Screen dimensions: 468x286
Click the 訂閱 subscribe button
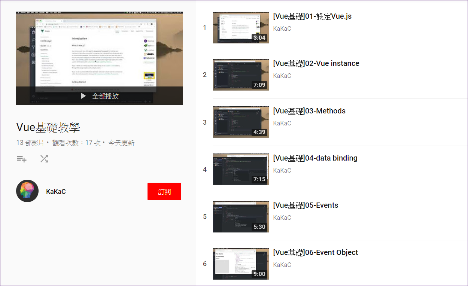(164, 192)
